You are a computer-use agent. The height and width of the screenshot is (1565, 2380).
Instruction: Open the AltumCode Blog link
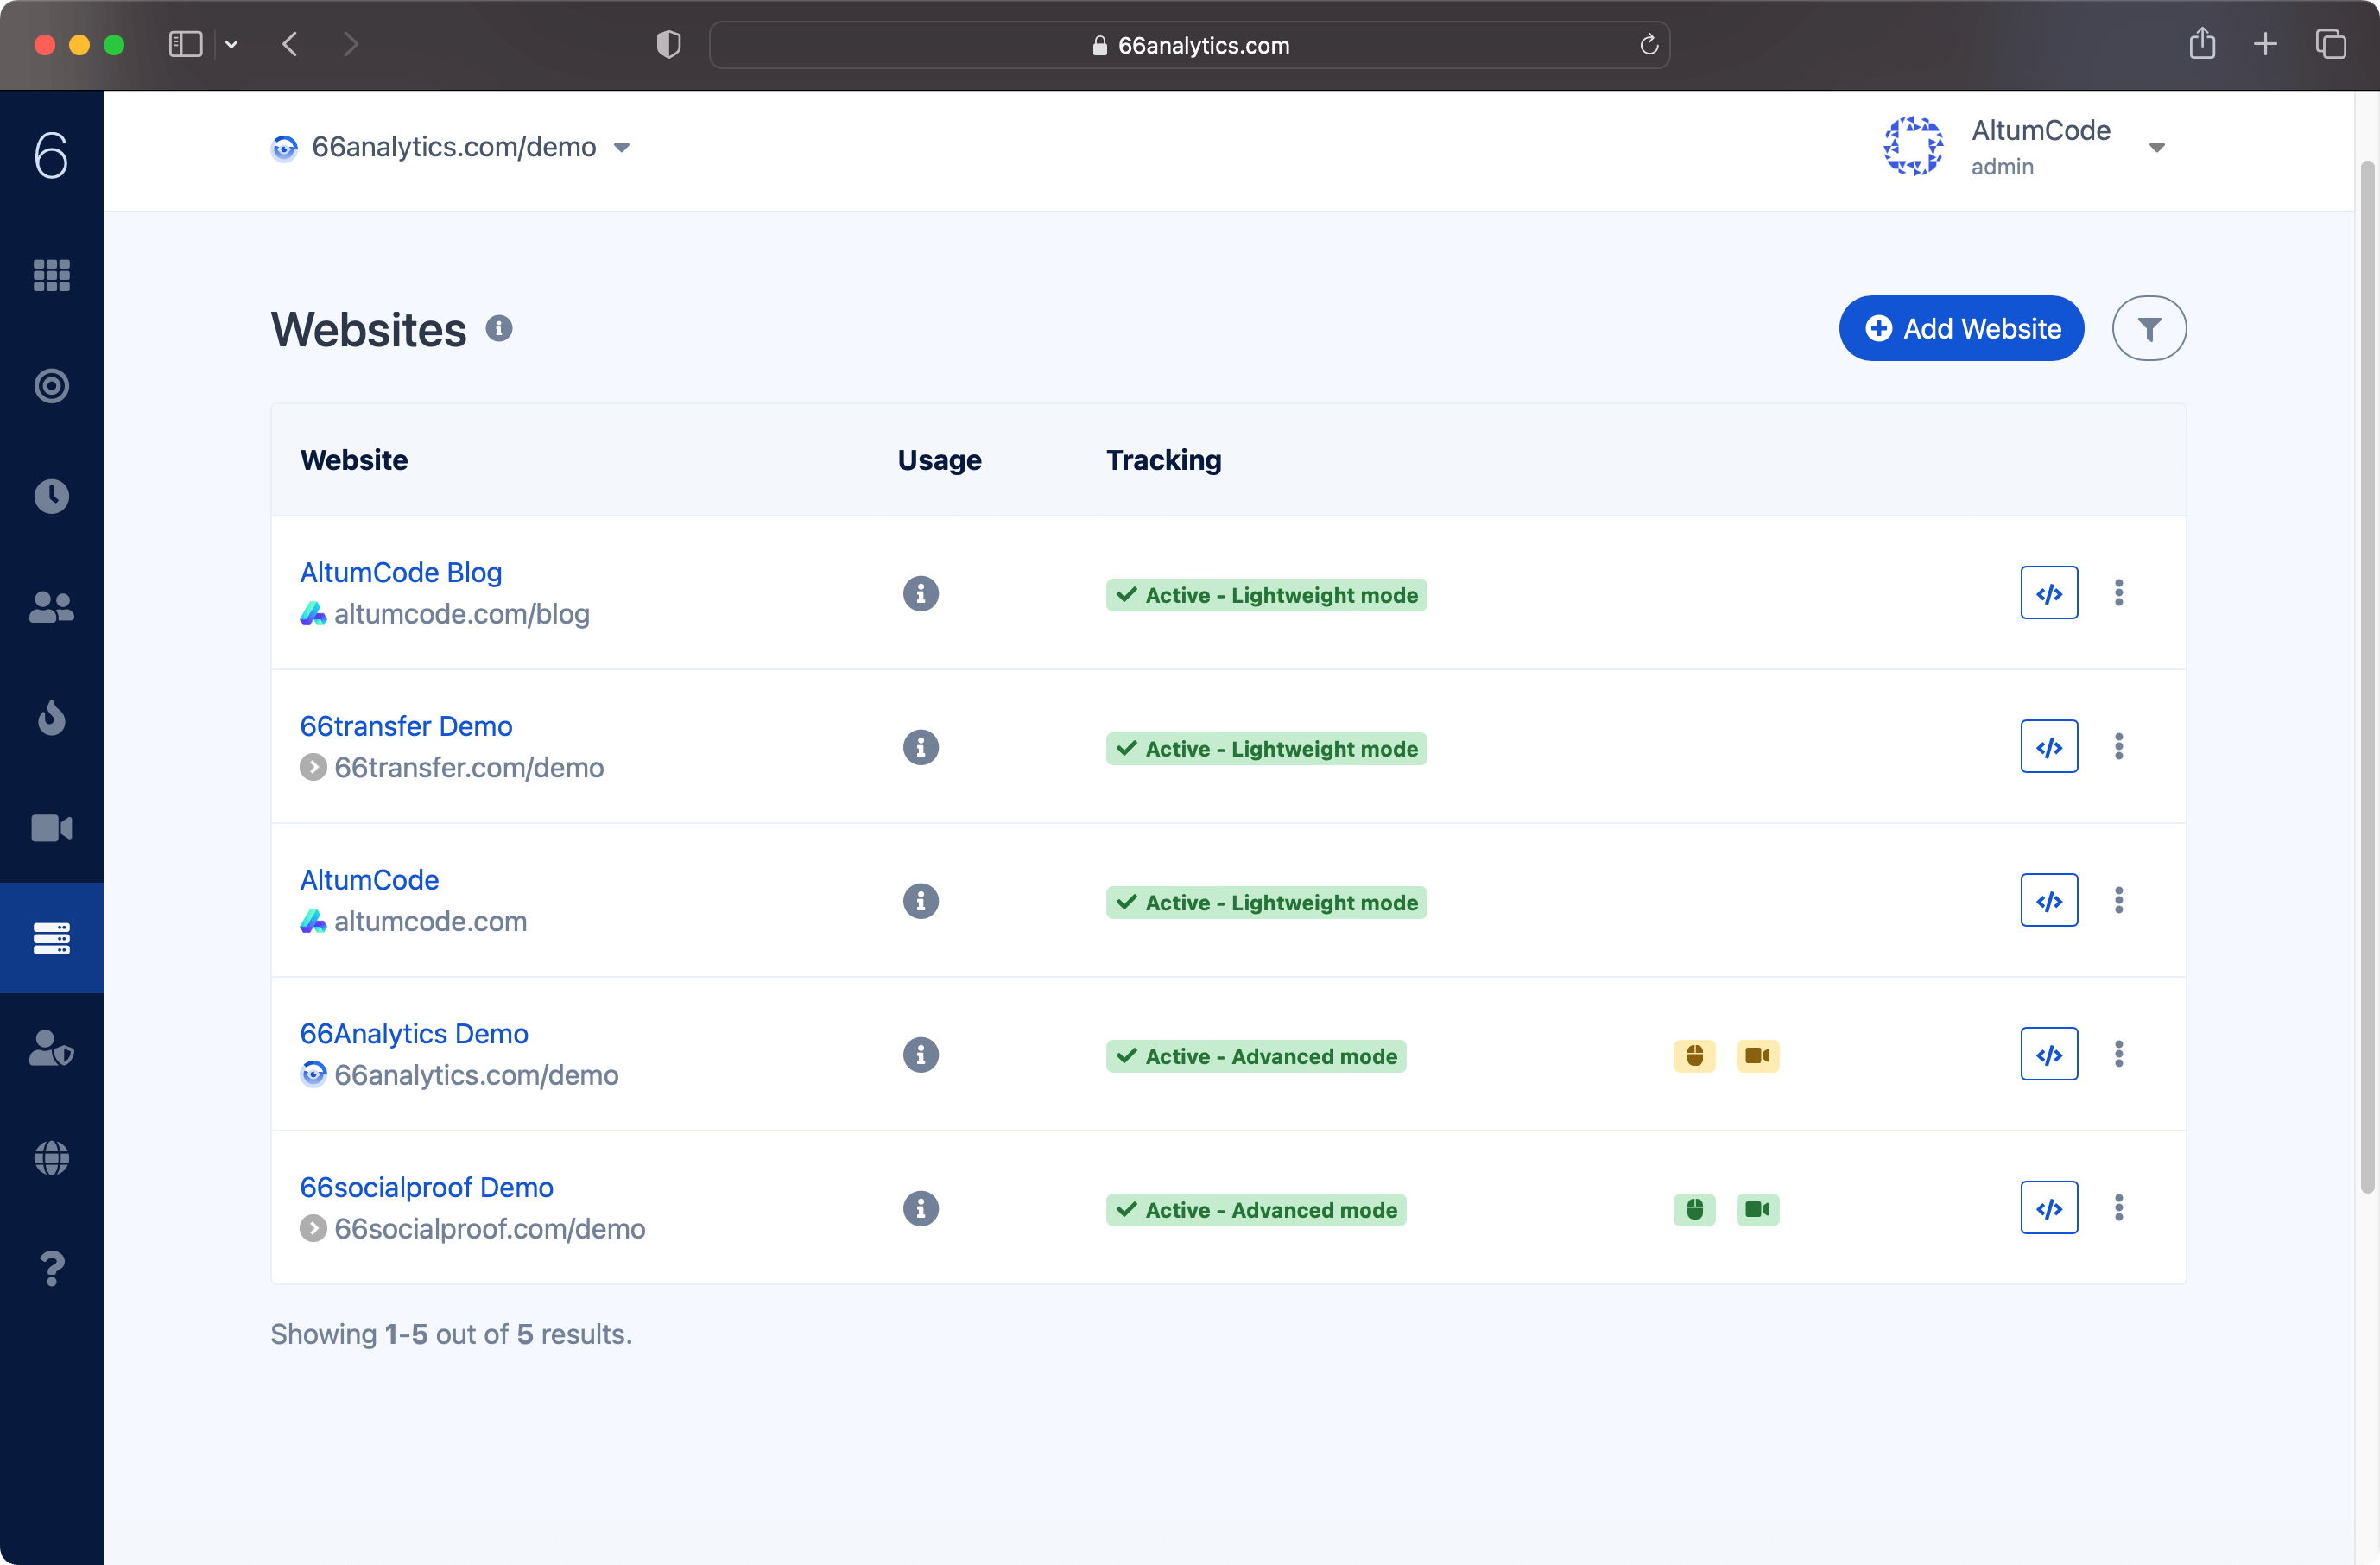(x=400, y=571)
